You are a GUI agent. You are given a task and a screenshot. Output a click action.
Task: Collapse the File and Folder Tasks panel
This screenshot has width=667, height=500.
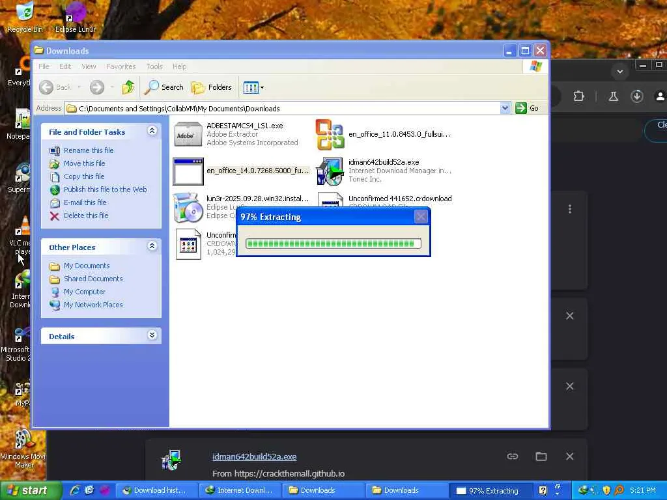click(x=152, y=131)
